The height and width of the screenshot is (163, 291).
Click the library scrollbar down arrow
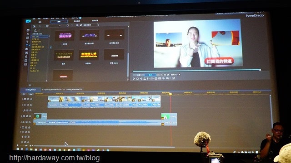pos(128,80)
